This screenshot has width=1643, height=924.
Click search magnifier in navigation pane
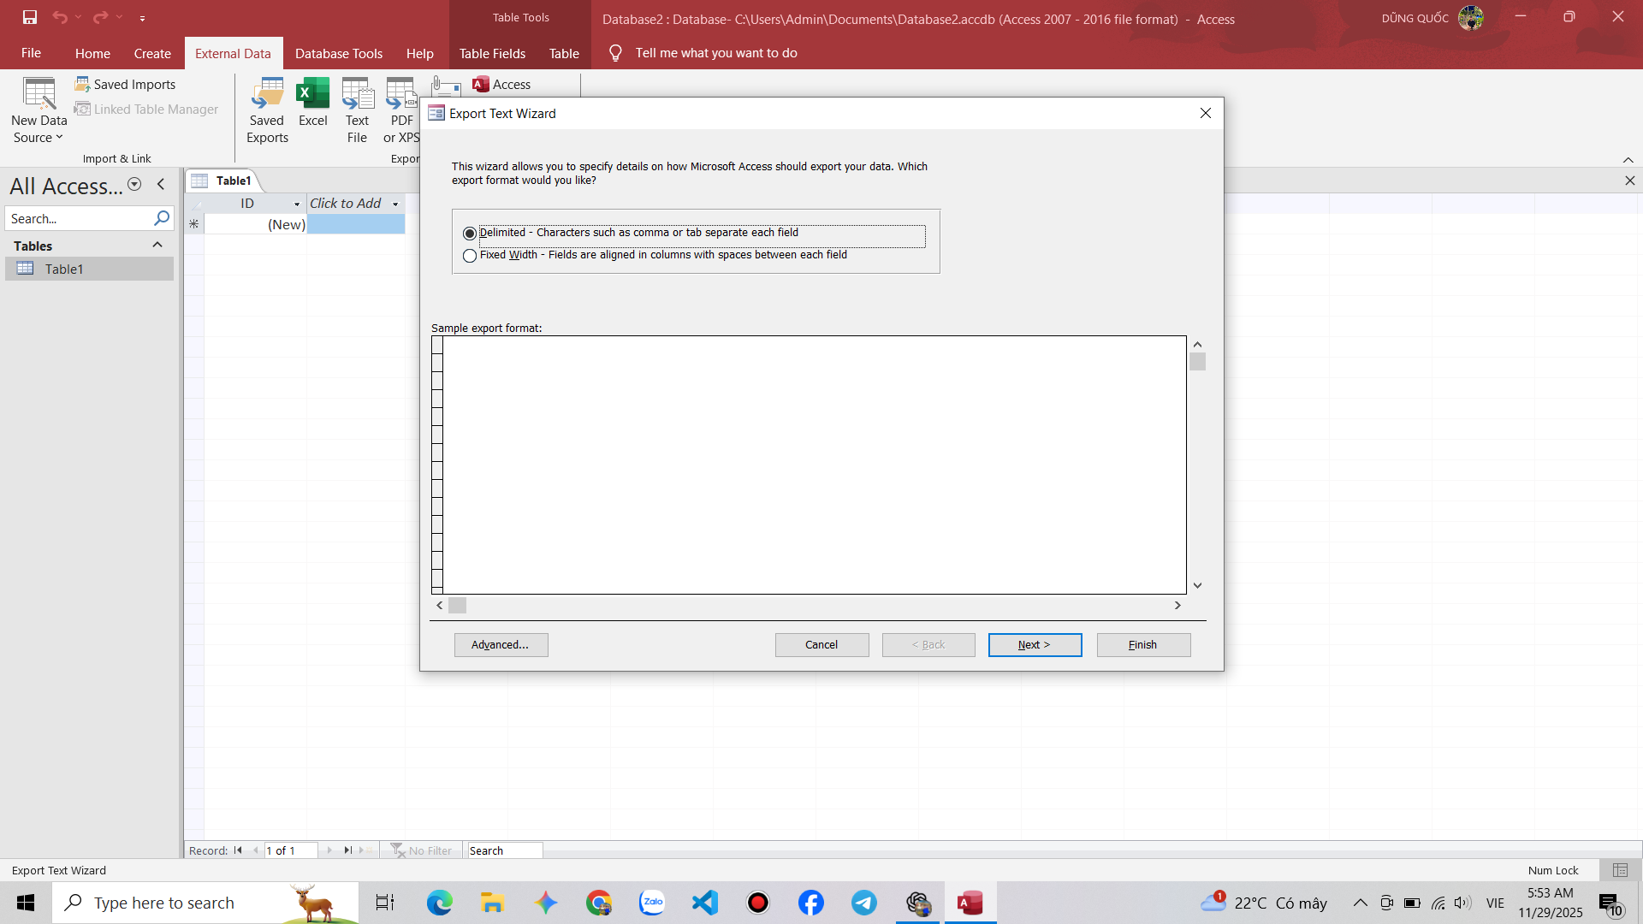(x=161, y=218)
